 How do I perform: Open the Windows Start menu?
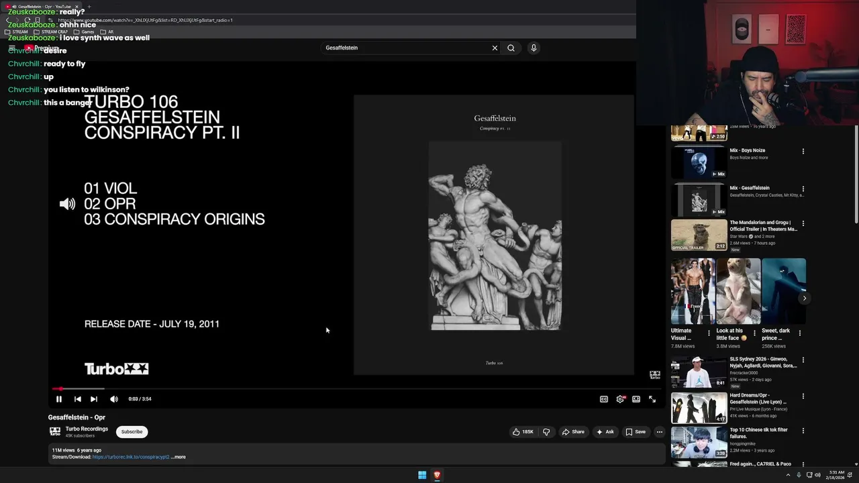coord(422,475)
